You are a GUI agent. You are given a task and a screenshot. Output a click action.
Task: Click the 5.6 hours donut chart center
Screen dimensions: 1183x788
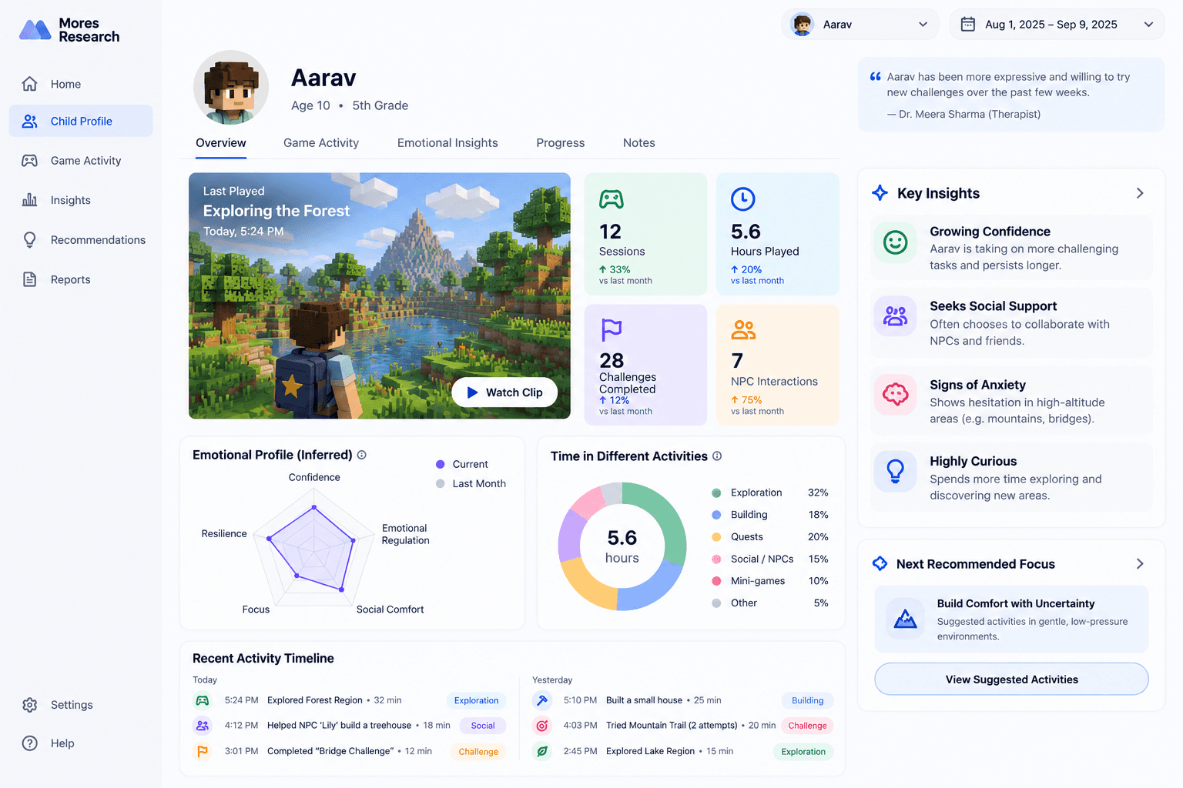[622, 546]
